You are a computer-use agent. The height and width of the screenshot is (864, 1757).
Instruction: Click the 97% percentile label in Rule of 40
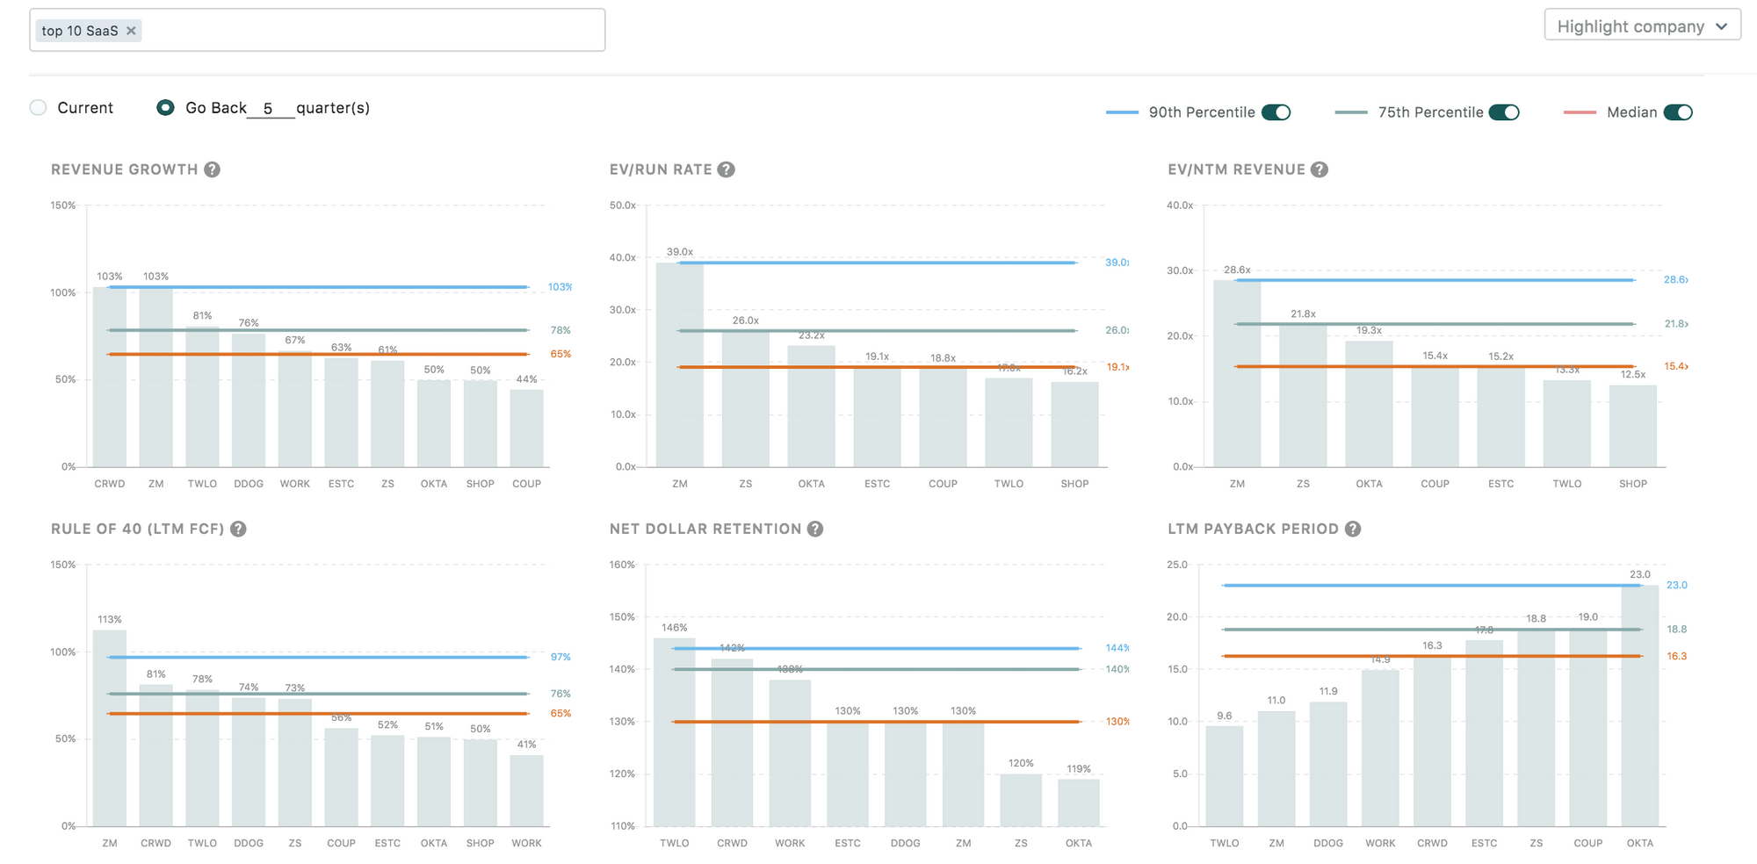(x=560, y=657)
